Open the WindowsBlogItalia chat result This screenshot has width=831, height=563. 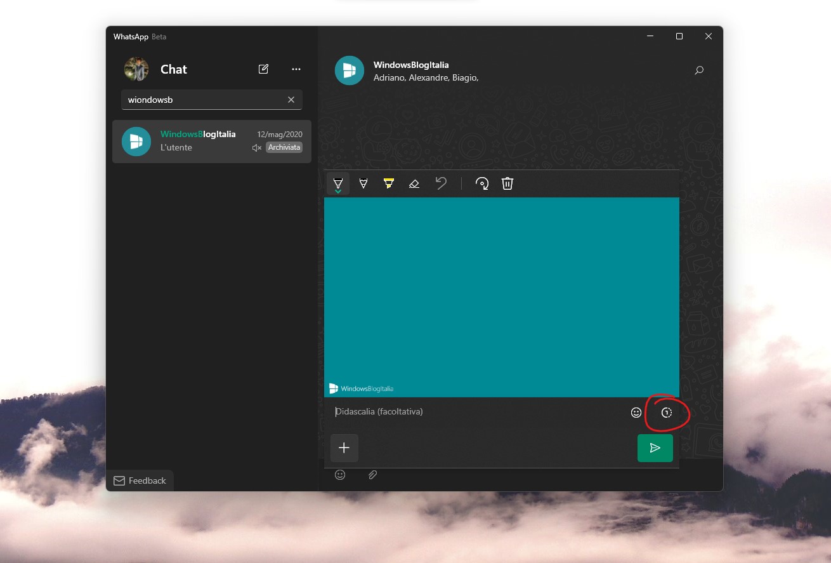(x=212, y=142)
